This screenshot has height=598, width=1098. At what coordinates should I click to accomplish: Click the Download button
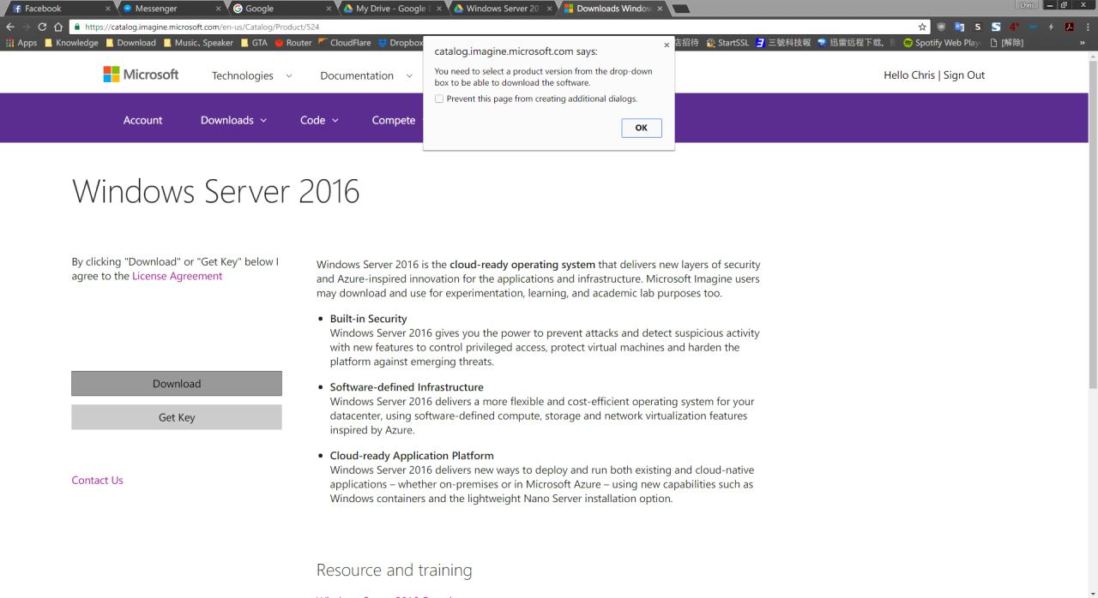177,384
